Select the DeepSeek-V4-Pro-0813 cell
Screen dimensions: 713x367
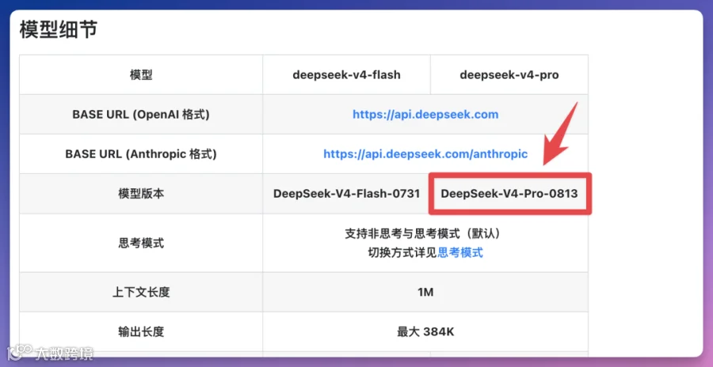pos(509,194)
